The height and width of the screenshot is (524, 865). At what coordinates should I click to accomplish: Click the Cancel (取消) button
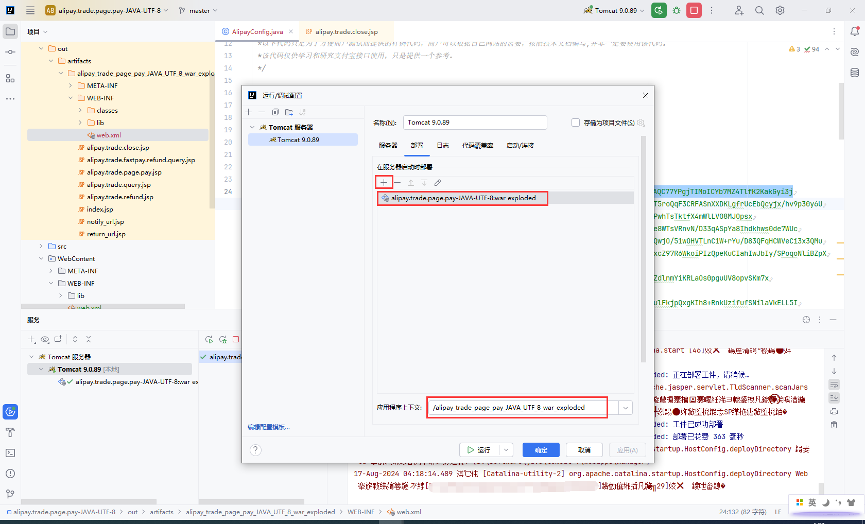[x=584, y=450]
